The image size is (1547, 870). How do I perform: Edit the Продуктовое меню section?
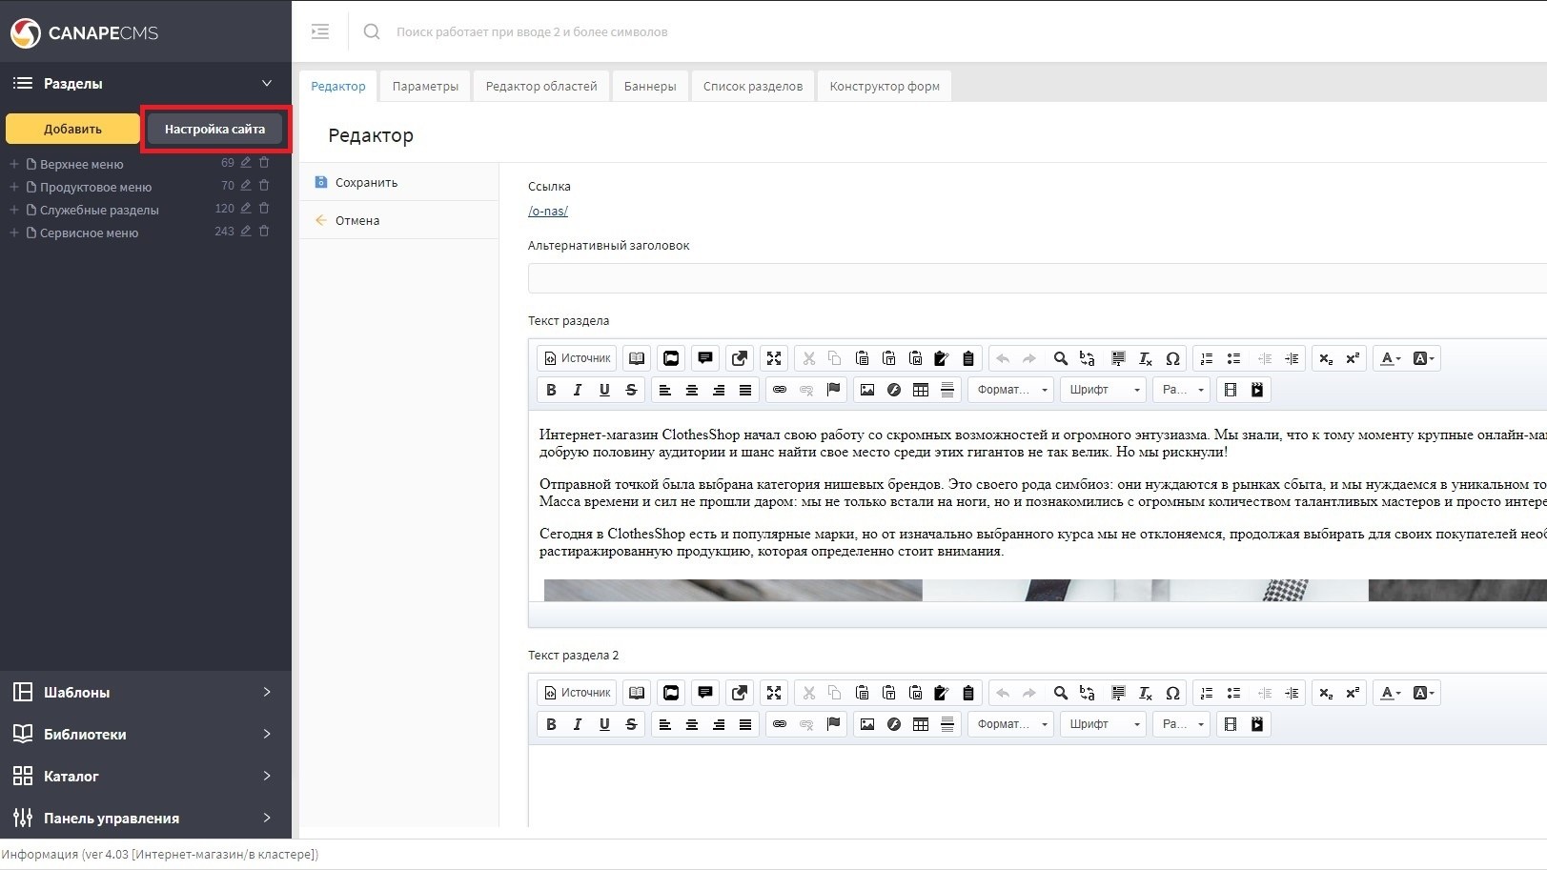246,186
